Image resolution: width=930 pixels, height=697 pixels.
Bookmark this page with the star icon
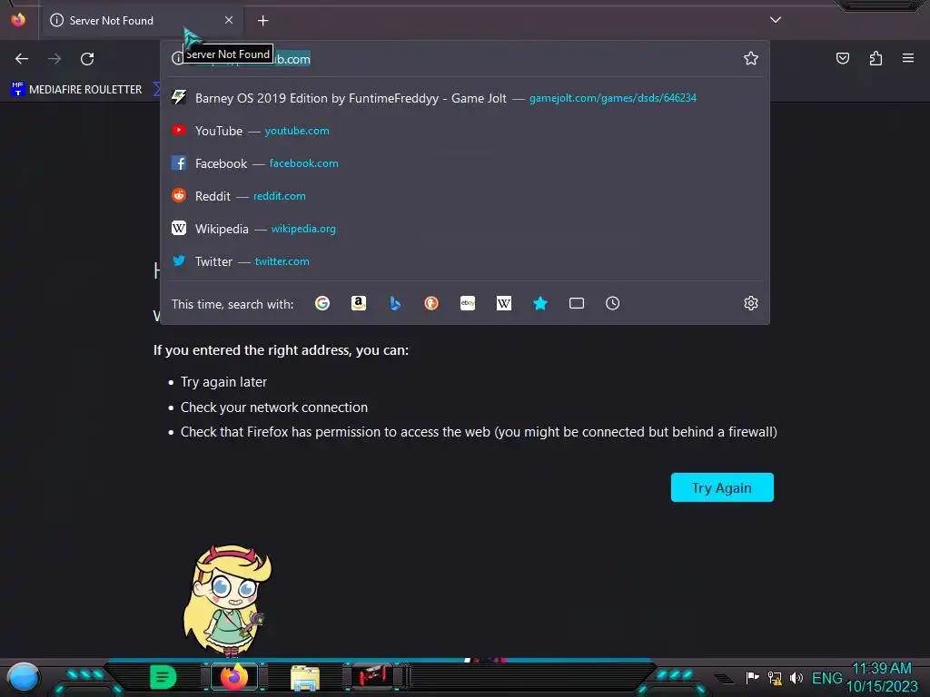(751, 58)
